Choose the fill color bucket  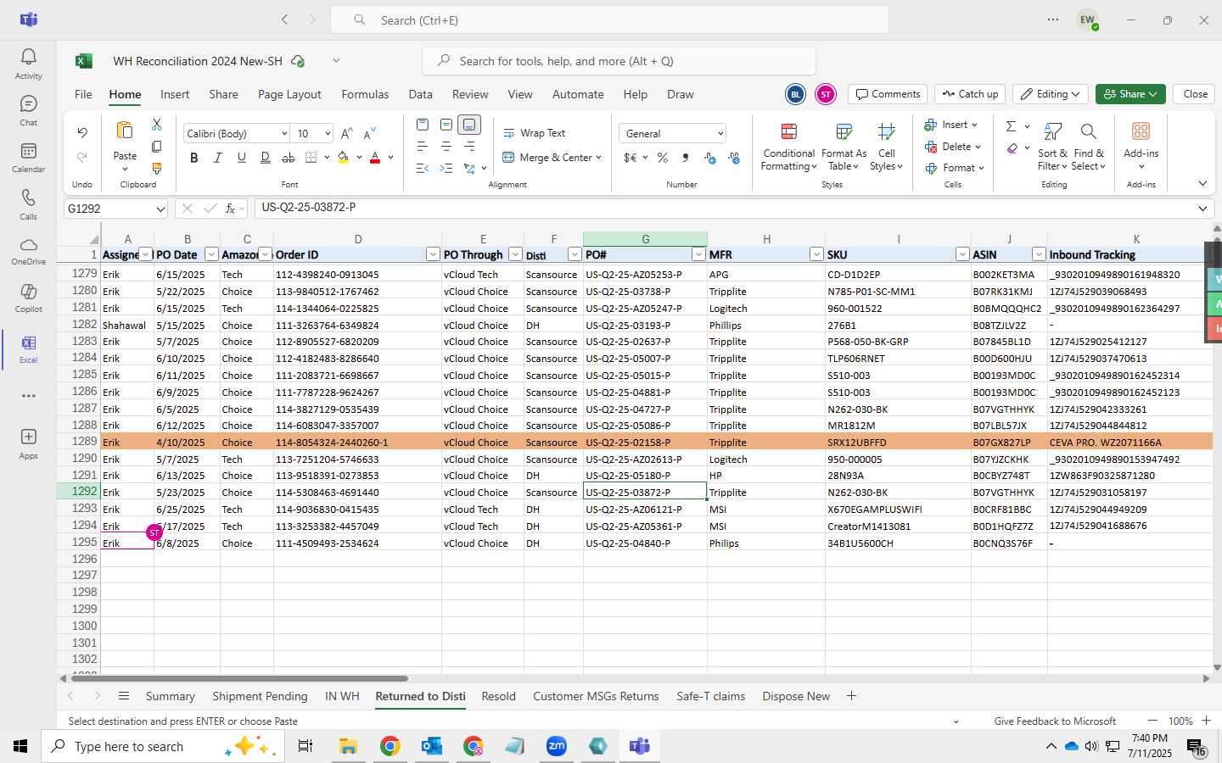[344, 158]
